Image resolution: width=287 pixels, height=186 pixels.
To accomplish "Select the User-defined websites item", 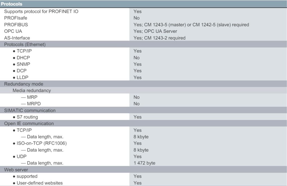I will (x=38, y=183).
